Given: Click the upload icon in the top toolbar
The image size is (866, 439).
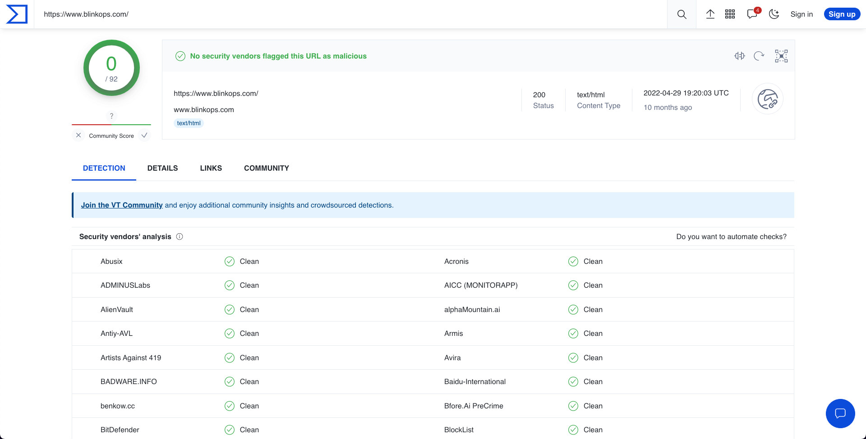Looking at the screenshot, I should click(710, 14).
